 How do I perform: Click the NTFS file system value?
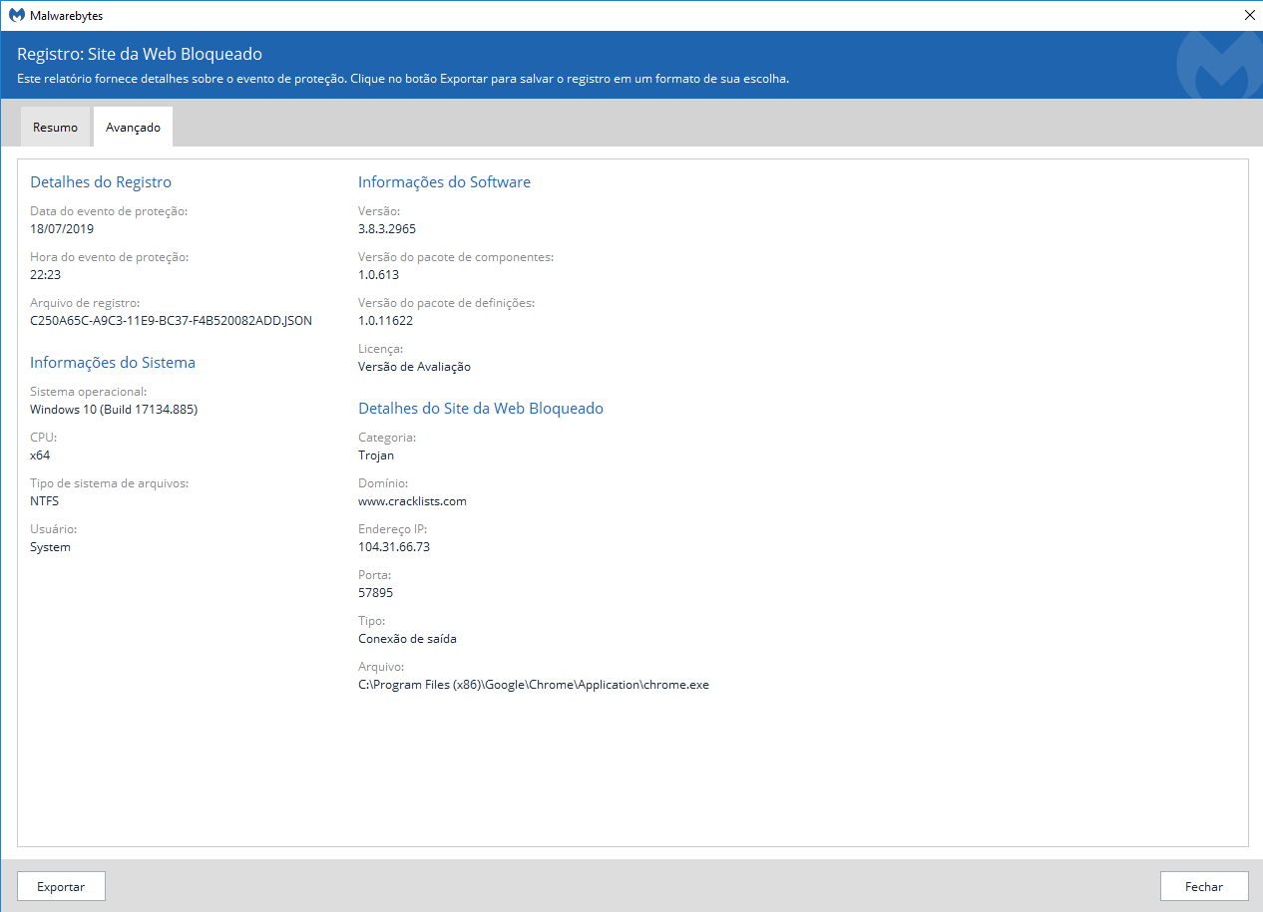[x=45, y=500]
